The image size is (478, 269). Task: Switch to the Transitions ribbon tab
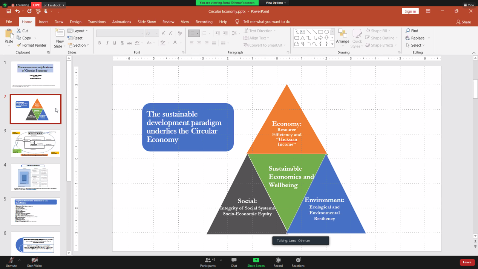(x=97, y=22)
